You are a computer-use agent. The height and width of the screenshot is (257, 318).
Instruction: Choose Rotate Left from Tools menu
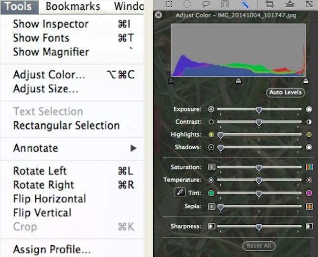(x=40, y=171)
